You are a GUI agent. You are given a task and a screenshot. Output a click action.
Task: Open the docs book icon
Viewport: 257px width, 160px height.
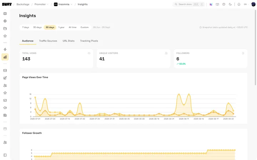(x=217, y=4)
